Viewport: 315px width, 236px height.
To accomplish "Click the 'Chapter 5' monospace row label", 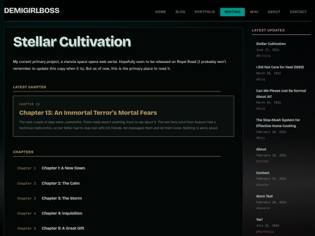I will 26,228.
